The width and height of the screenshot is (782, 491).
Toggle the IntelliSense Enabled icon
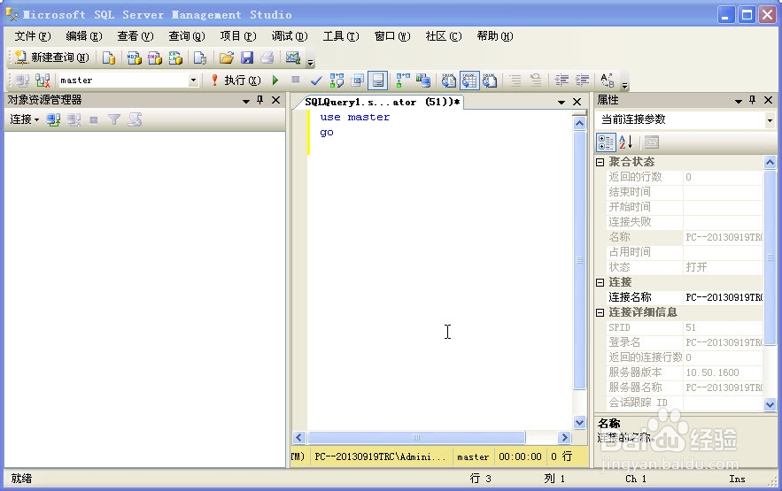[x=377, y=81]
